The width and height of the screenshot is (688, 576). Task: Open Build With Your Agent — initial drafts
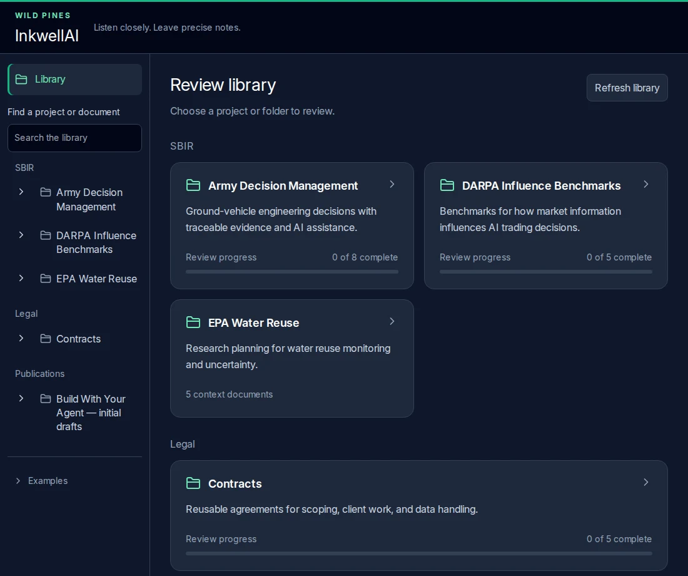click(91, 413)
